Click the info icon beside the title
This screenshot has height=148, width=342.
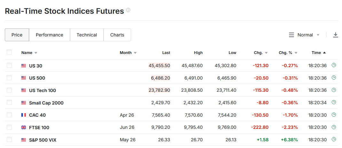[128, 10]
